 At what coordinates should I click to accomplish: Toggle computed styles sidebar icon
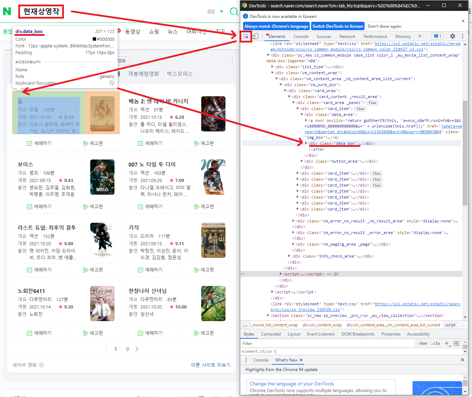click(456, 343)
